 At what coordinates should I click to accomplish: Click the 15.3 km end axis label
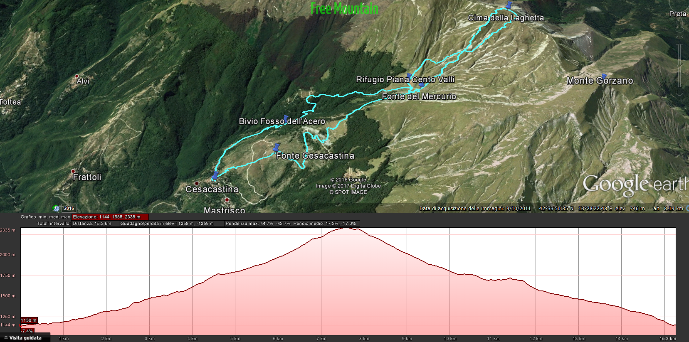[667, 339]
